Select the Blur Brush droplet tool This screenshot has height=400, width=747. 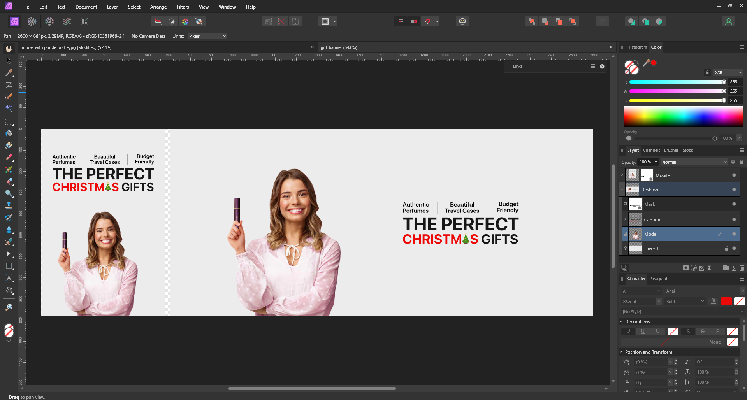point(9,230)
